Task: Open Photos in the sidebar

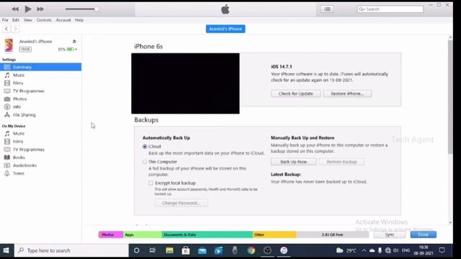Action: coord(40,99)
